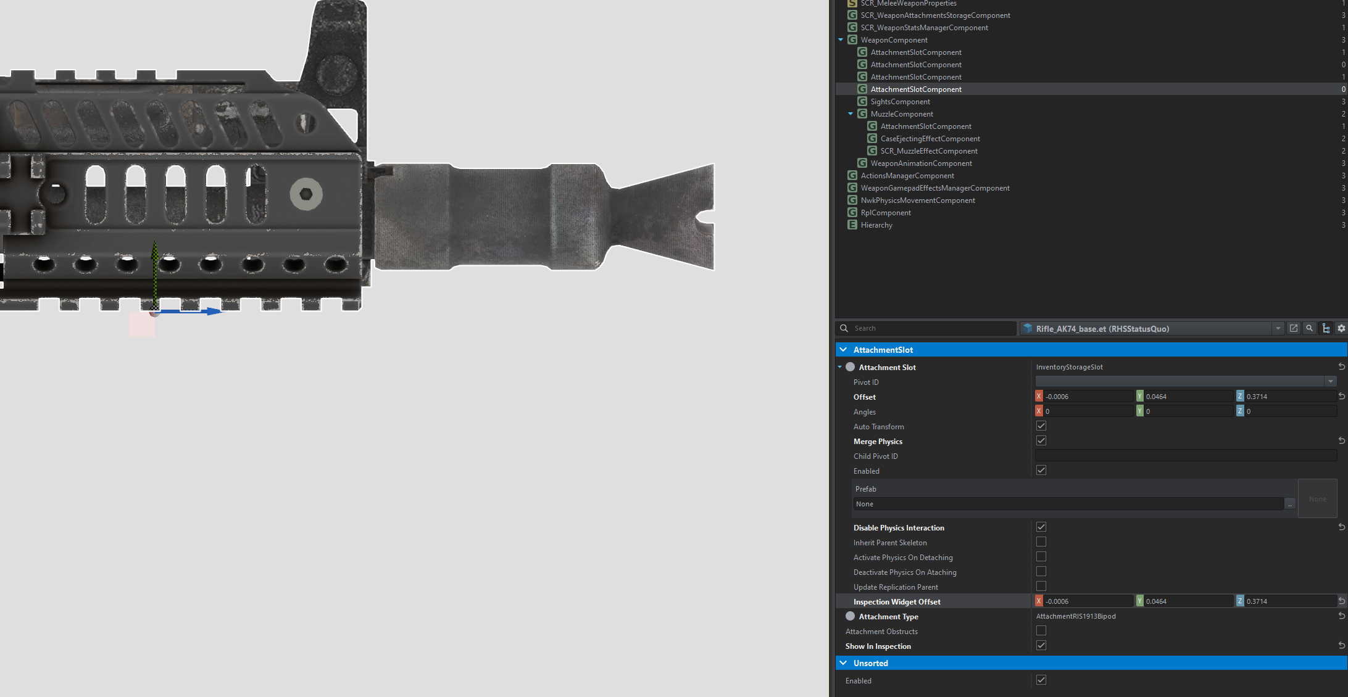Reset Merge Physics with revert arrow
This screenshot has height=697, width=1348.
(x=1341, y=441)
